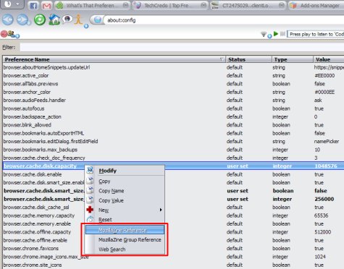344x269 pixels.
Task: Open the dropdown arrow beside the Firefox button
Action: tap(18, 4)
